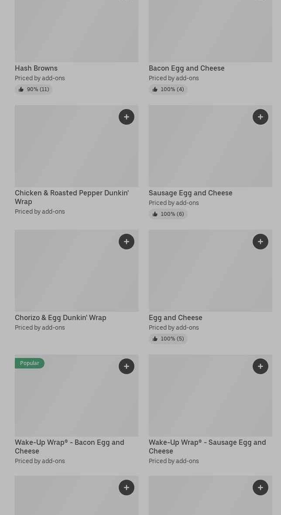
Task: Open Wake-Up Wrap Sausage Egg Cheese title
Action: 207,447
